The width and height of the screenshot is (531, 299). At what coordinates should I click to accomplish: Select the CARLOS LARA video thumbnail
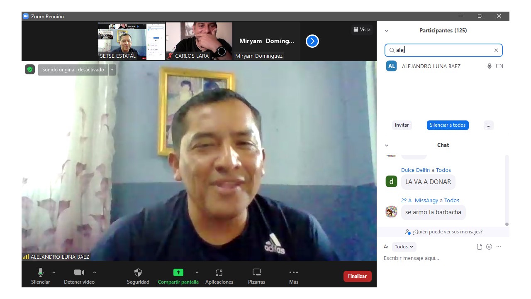(x=199, y=41)
